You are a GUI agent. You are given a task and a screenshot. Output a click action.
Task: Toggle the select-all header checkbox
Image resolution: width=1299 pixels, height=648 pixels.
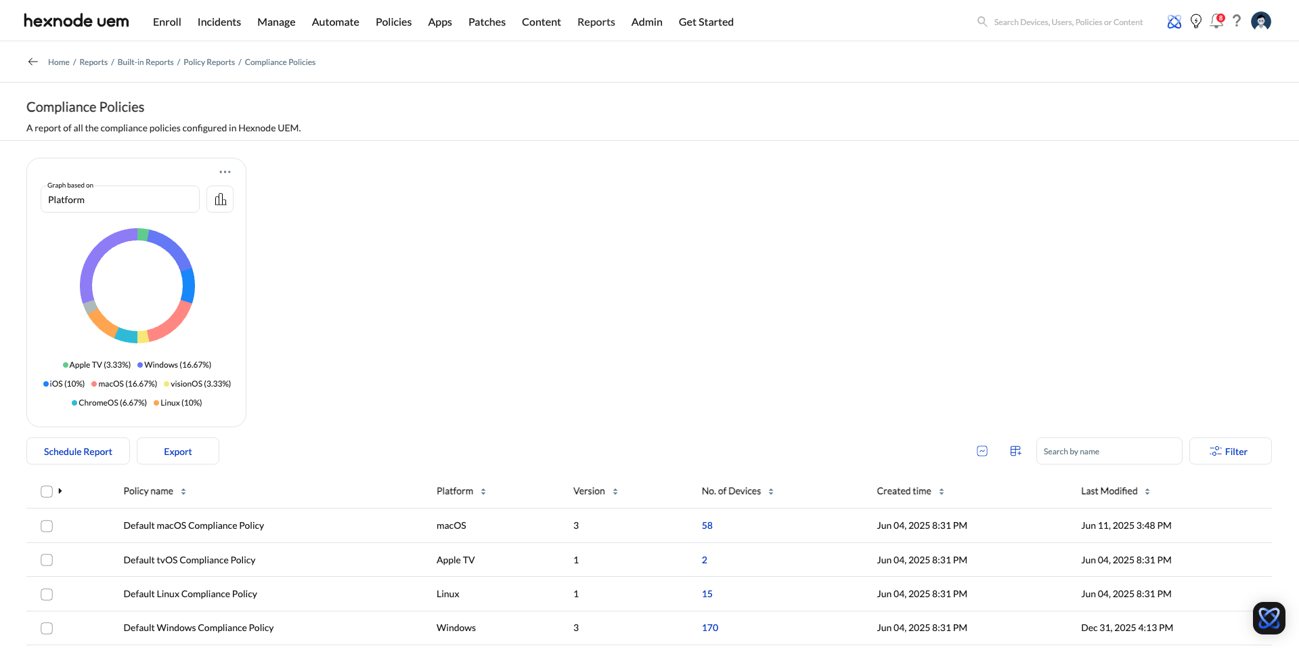click(x=47, y=492)
